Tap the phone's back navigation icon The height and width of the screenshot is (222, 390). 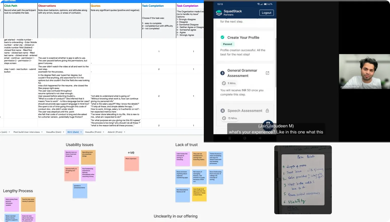point(260,138)
